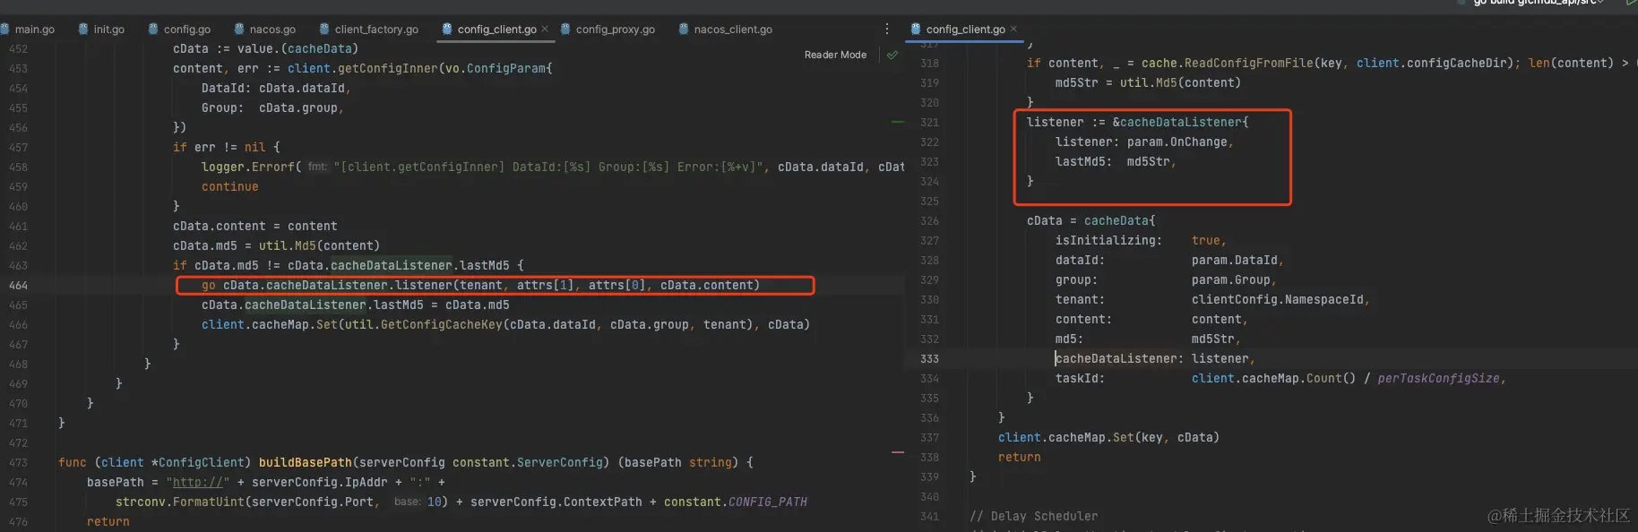Open the config.go editor tab
Viewport: 1638px width, 532px height.
pyautogui.click(x=179, y=30)
